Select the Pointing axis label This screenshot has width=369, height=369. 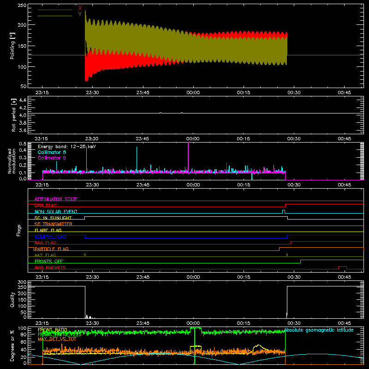point(12,46)
